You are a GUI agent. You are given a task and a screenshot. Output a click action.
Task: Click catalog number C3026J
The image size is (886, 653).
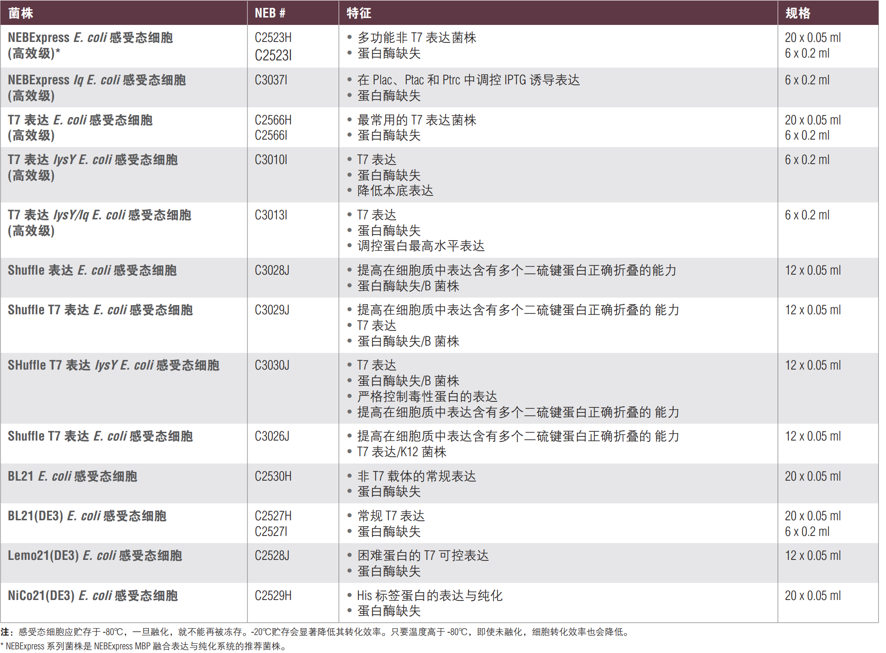272,436
